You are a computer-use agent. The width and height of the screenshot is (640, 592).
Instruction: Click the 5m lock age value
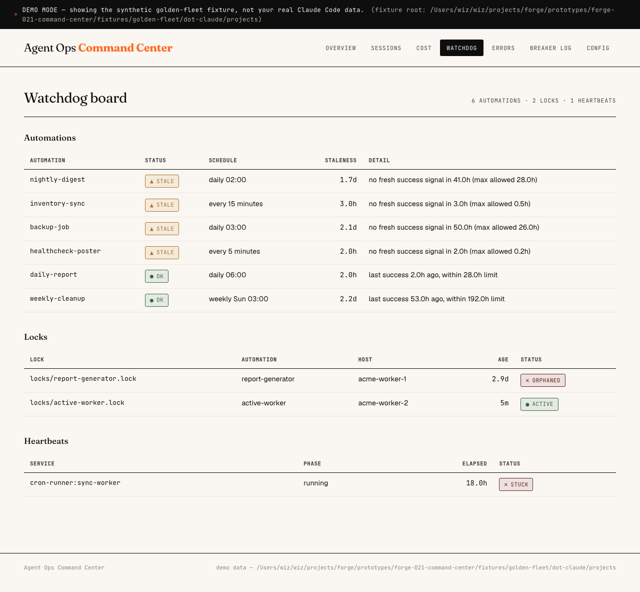(x=504, y=403)
